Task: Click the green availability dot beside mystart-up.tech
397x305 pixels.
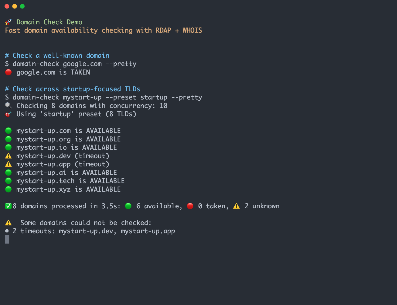Action: 8,181
